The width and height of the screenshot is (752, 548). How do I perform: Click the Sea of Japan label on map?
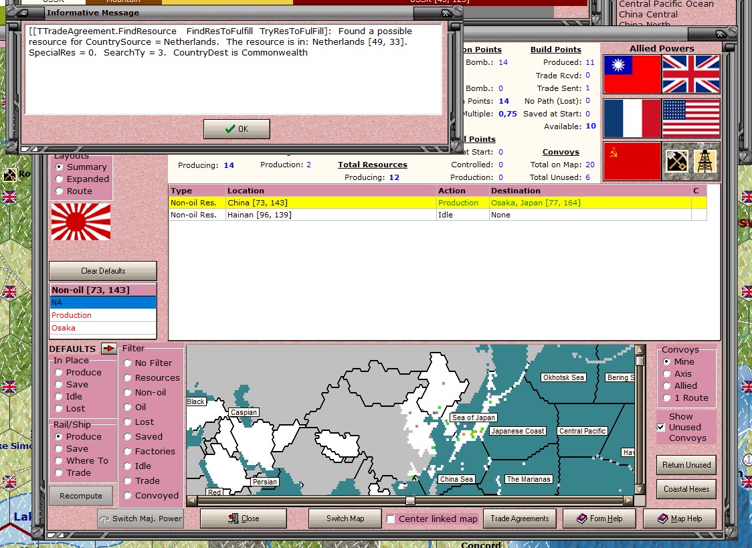click(x=474, y=418)
